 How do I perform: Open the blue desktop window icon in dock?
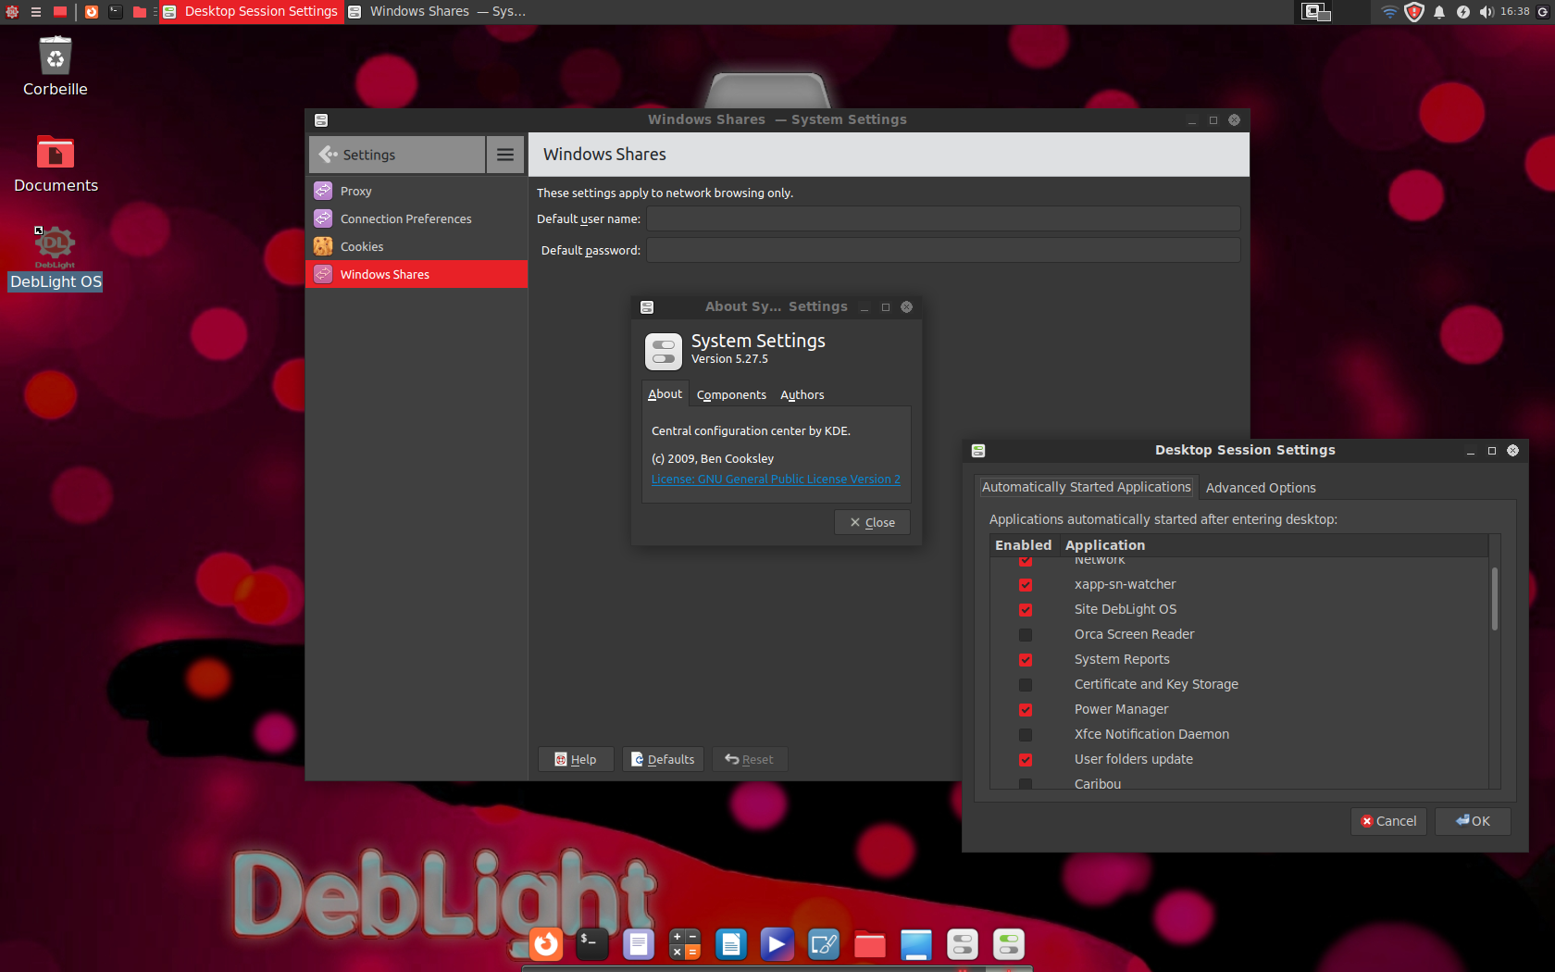point(916,944)
